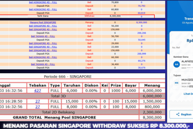Click the Kei column header
193x129 pixels.
point(105,85)
